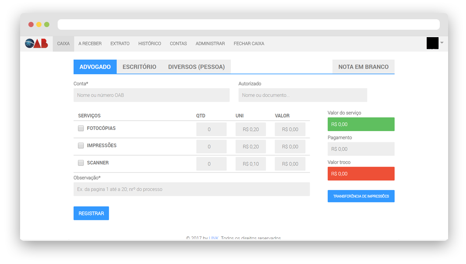
Task: Click the LINK footer hyperlink
Action: [x=214, y=238]
